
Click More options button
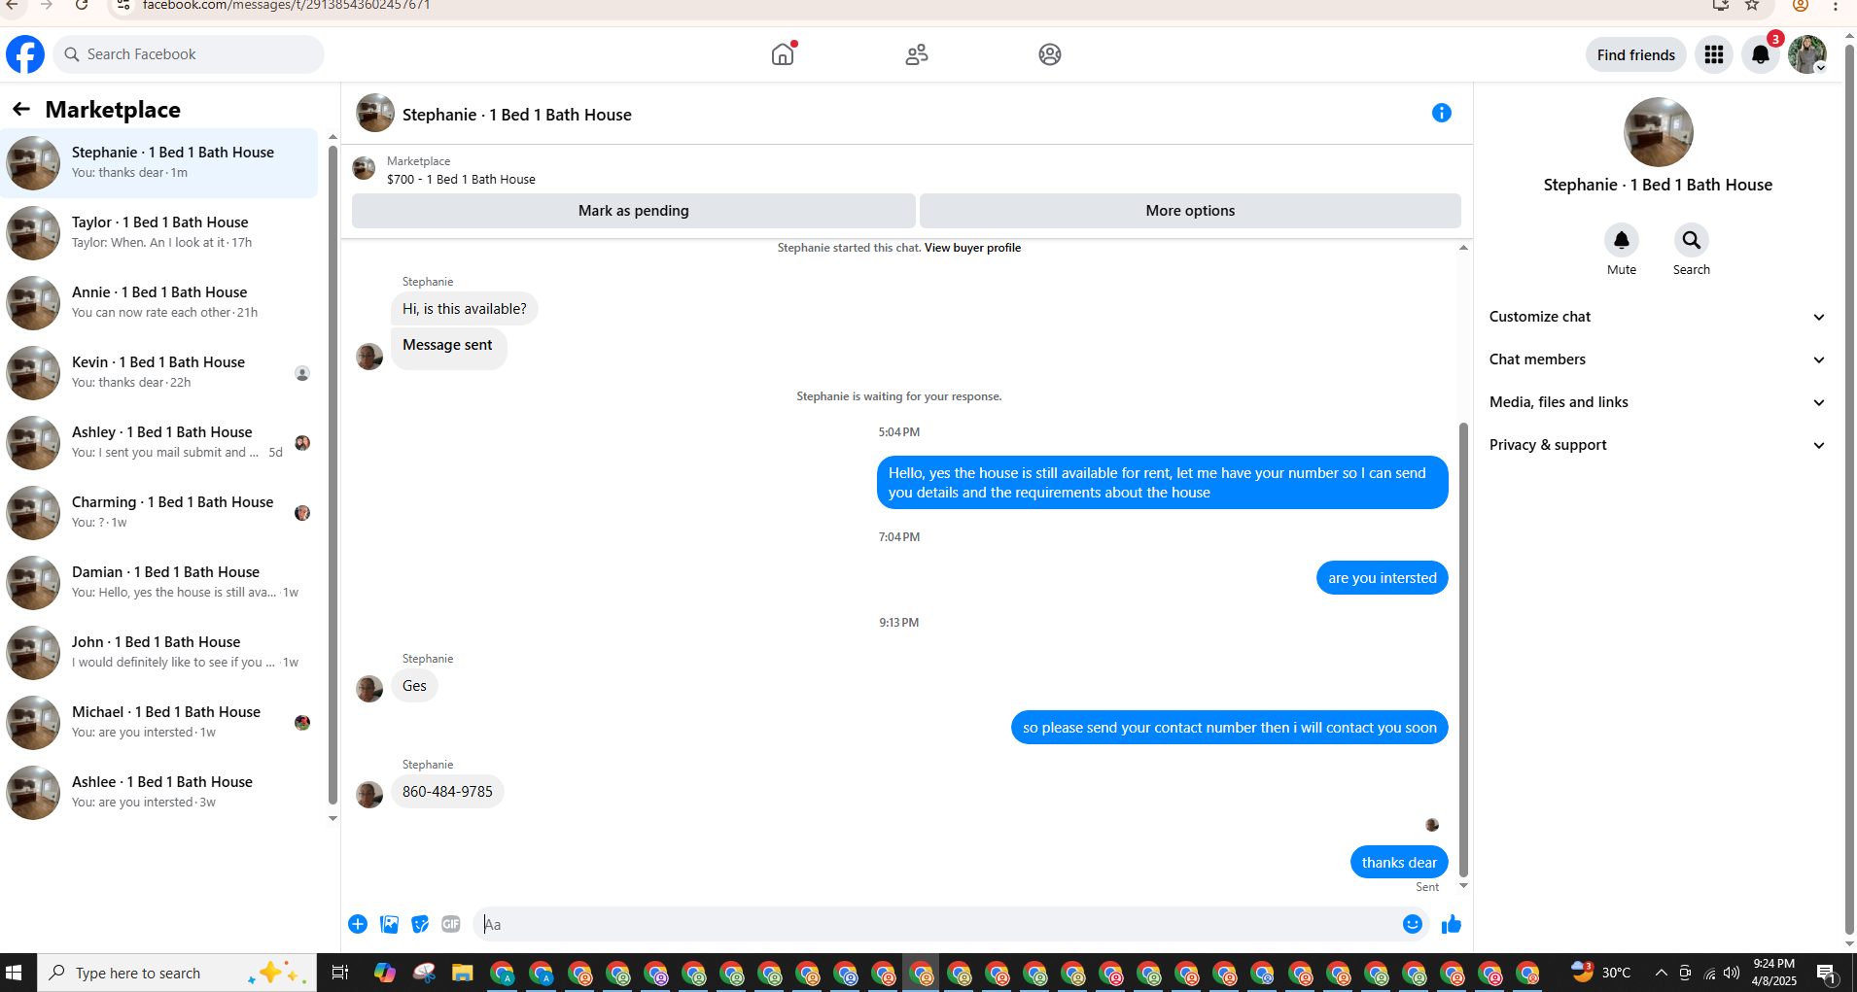(1190, 211)
